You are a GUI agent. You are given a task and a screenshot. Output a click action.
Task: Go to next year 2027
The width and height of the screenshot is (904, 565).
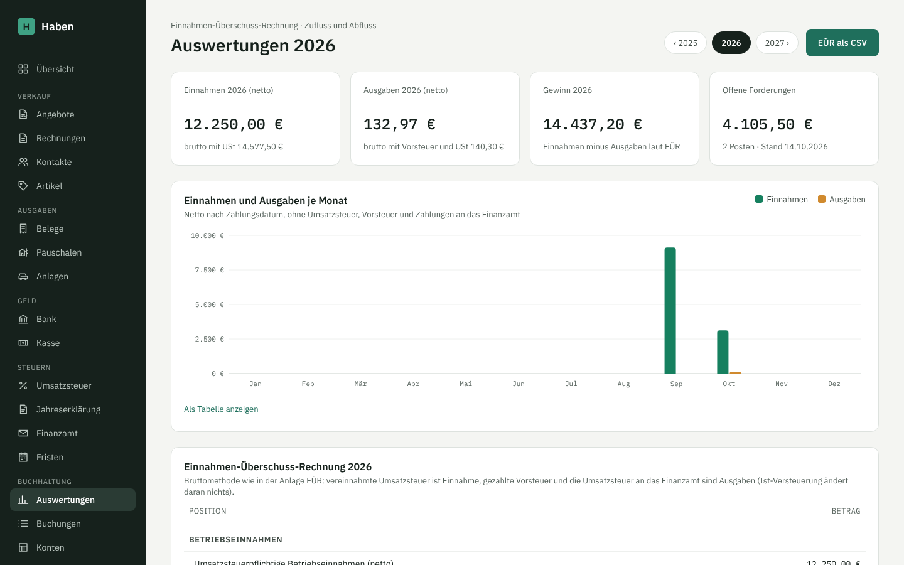pos(777,43)
